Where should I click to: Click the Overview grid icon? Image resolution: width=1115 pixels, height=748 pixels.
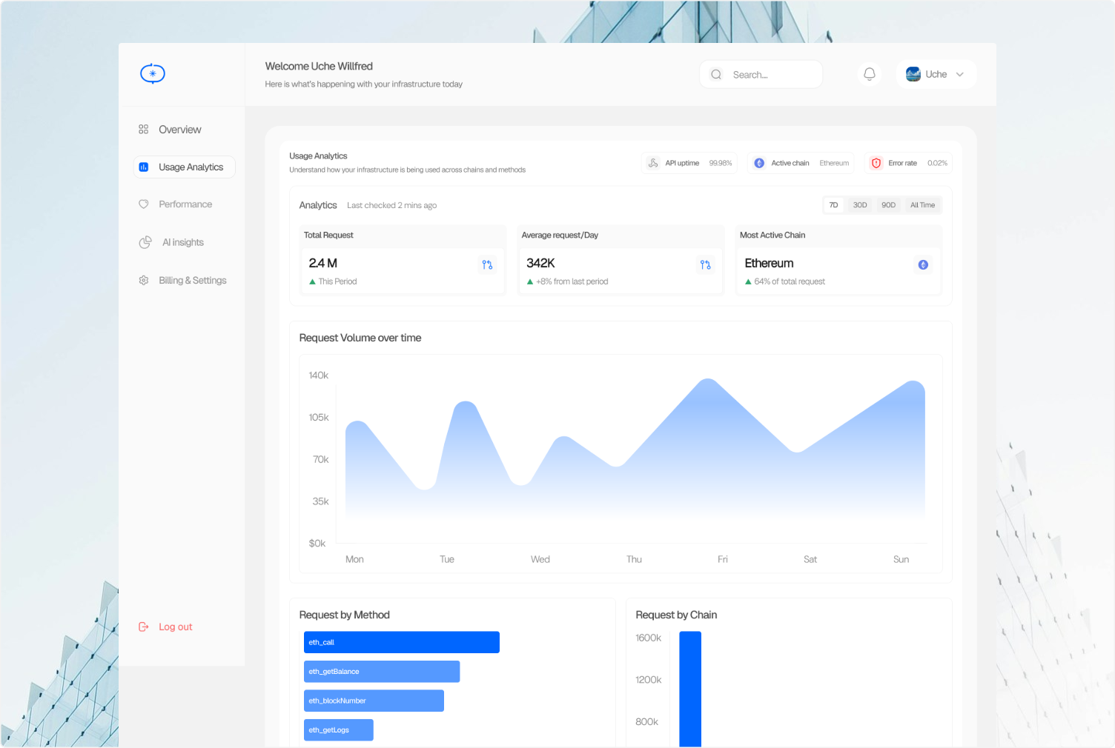(x=144, y=130)
